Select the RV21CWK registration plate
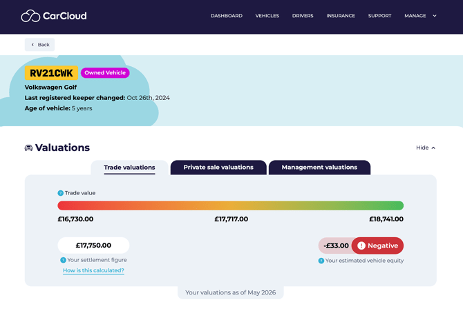Screen dimensions: 463x311 (51, 73)
